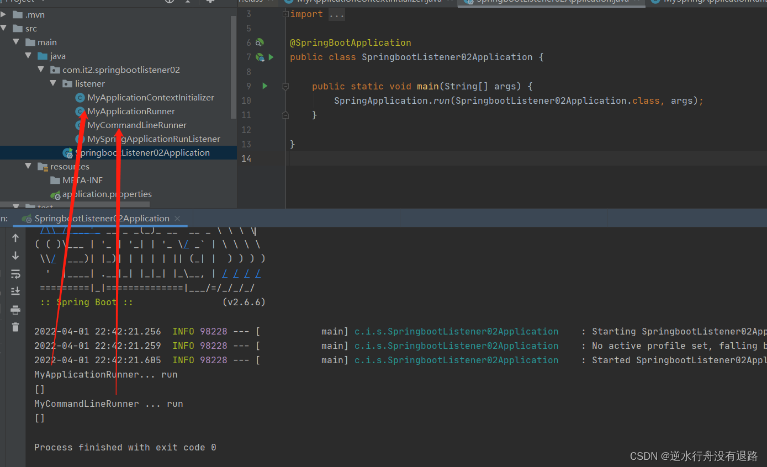The width and height of the screenshot is (767, 467).
Task: Click application.properties Spring config icon
Action: click(55, 194)
